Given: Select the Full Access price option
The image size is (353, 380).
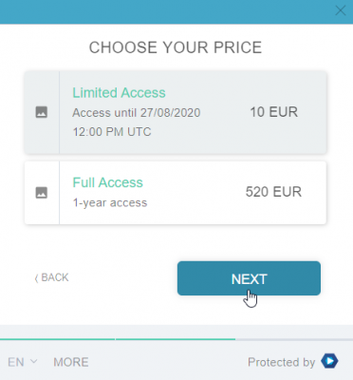Looking at the screenshot, I should [x=176, y=193].
